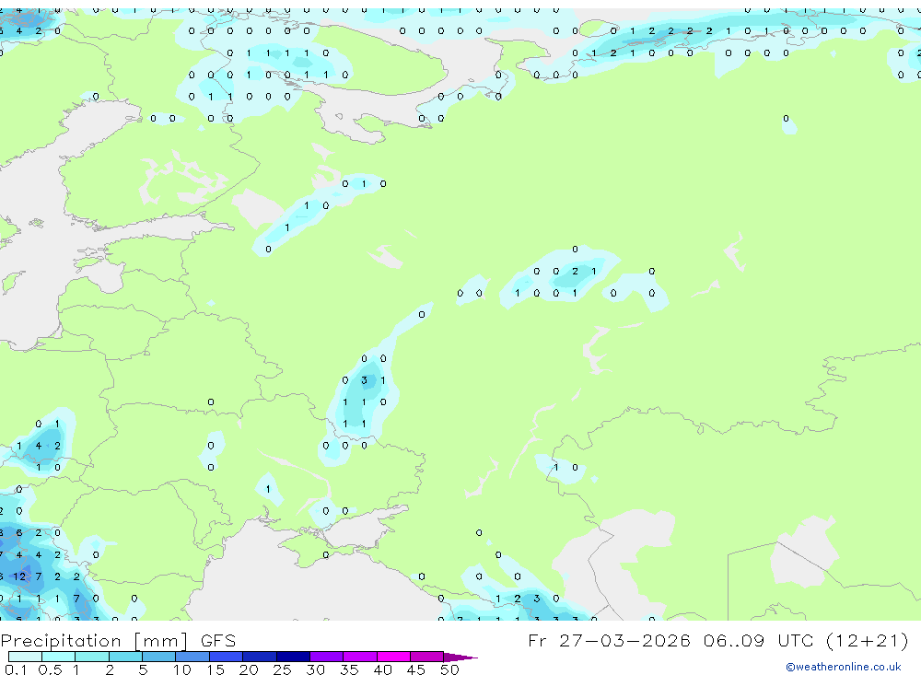Screen dimensions: 921x675
Task: Click the 2–5 mm legend color segment
Action: (125, 657)
